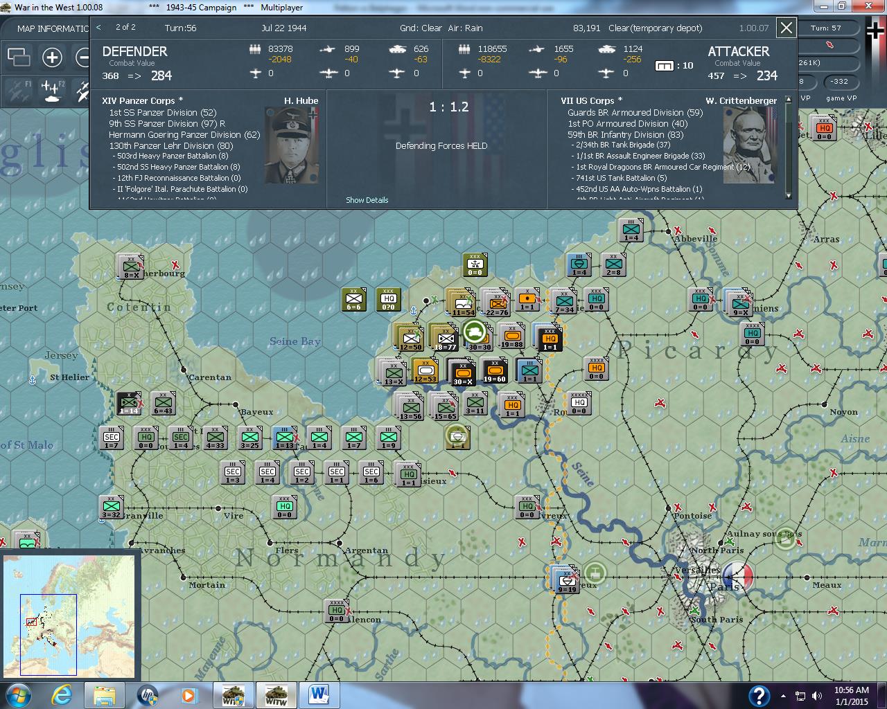
Task: Select olive HQ 020 counter at sea
Action: (388, 299)
